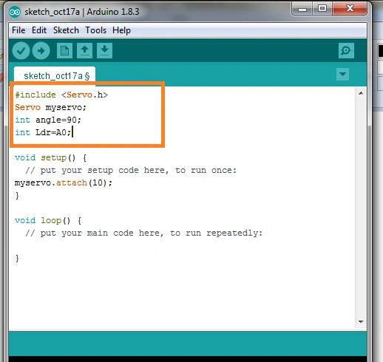383x362 pixels.
Task: Close the Arduino window
Action: 350,9
